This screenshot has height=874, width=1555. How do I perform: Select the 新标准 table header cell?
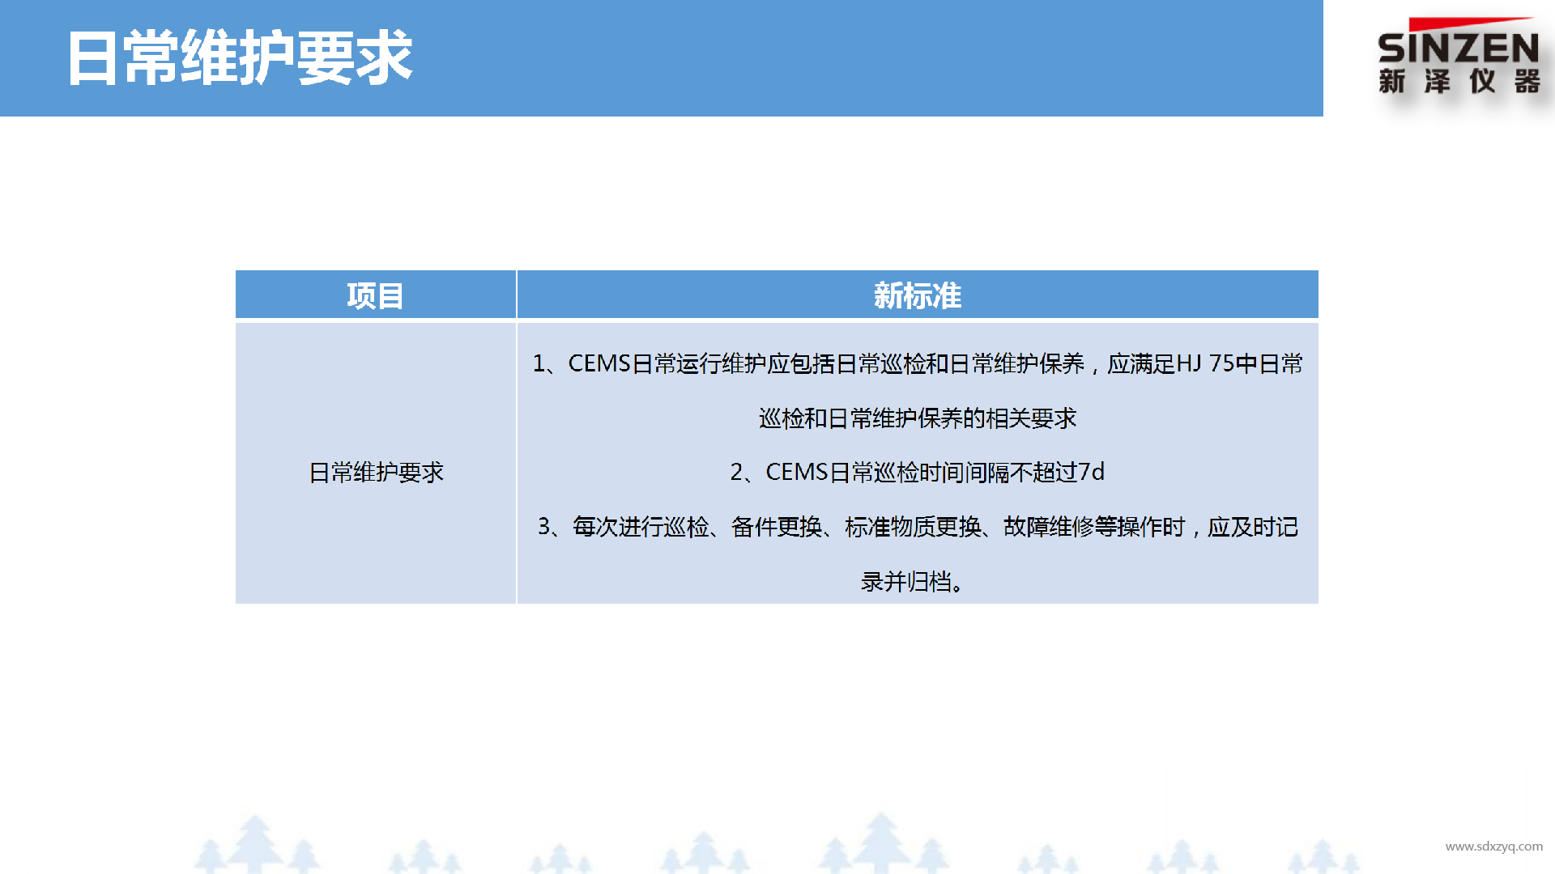pos(918,295)
